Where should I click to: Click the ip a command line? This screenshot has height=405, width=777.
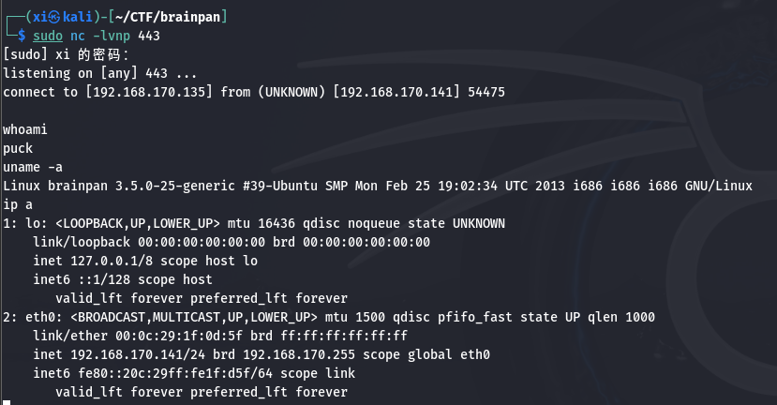(18, 204)
